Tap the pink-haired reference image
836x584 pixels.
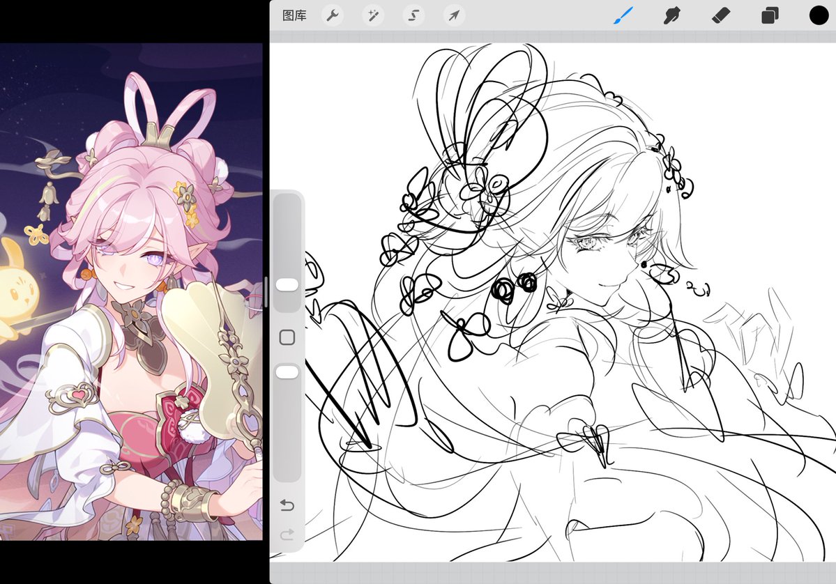tap(131, 292)
